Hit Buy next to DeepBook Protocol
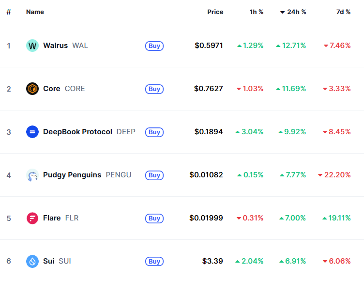Screen dimensions: 364x282 pos(154,132)
